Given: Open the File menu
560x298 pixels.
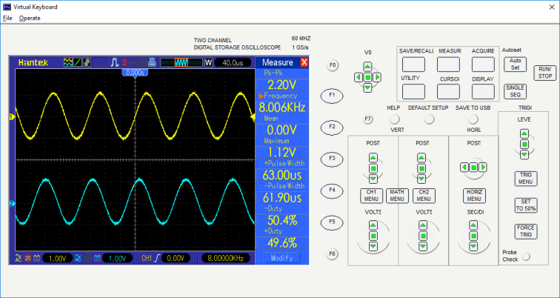Looking at the screenshot, I should click(x=7, y=18).
